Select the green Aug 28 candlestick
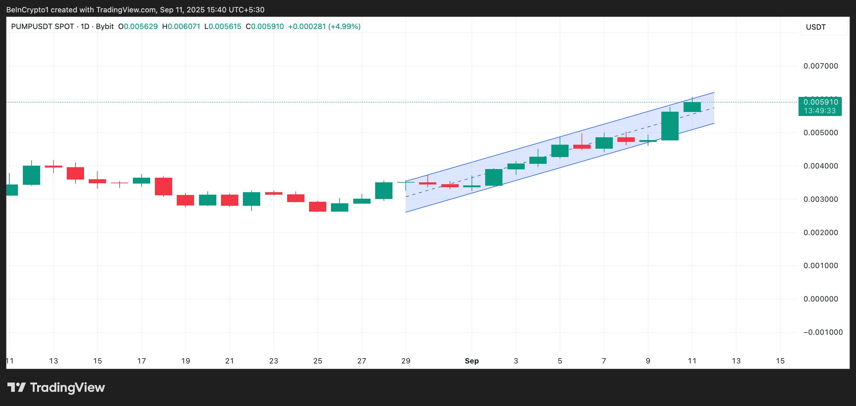 pos(384,190)
